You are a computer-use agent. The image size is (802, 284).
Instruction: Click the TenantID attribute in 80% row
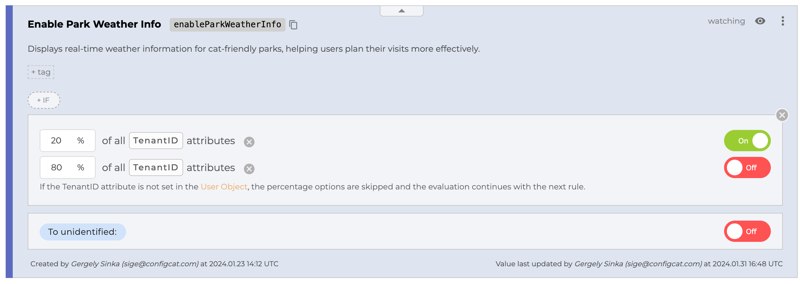coord(156,167)
